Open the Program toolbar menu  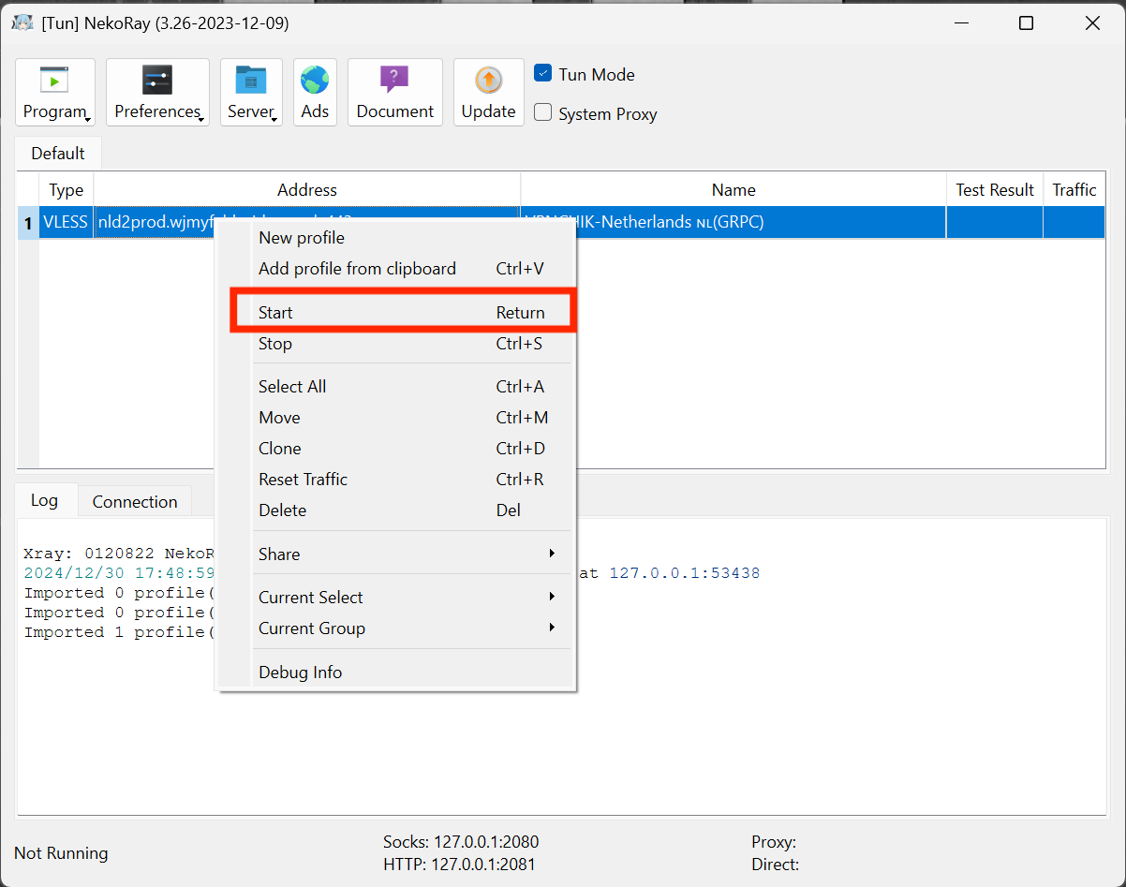point(55,93)
